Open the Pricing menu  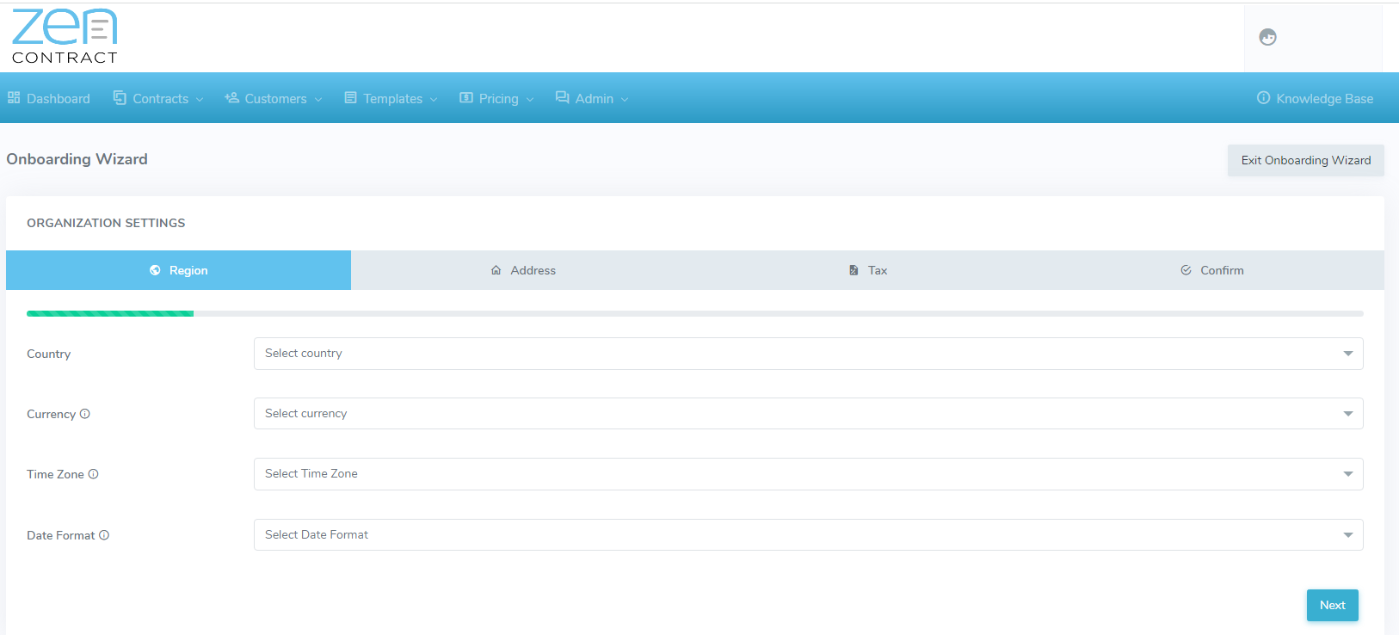click(496, 98)
